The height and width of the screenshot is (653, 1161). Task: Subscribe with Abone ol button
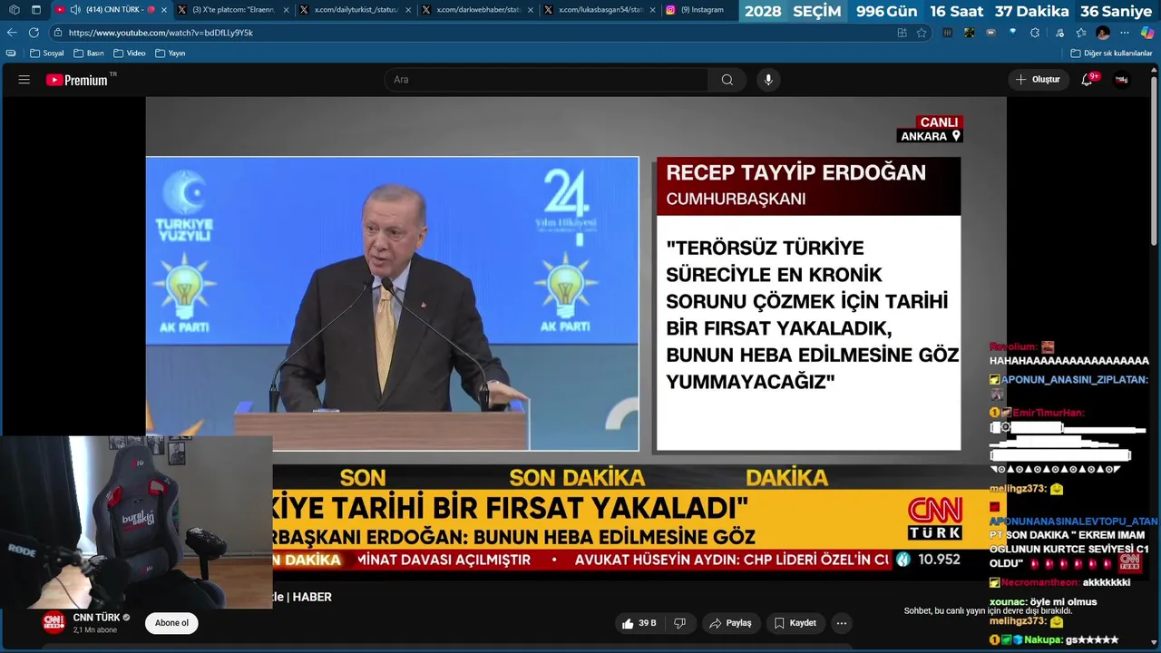(x=171, y=623)
